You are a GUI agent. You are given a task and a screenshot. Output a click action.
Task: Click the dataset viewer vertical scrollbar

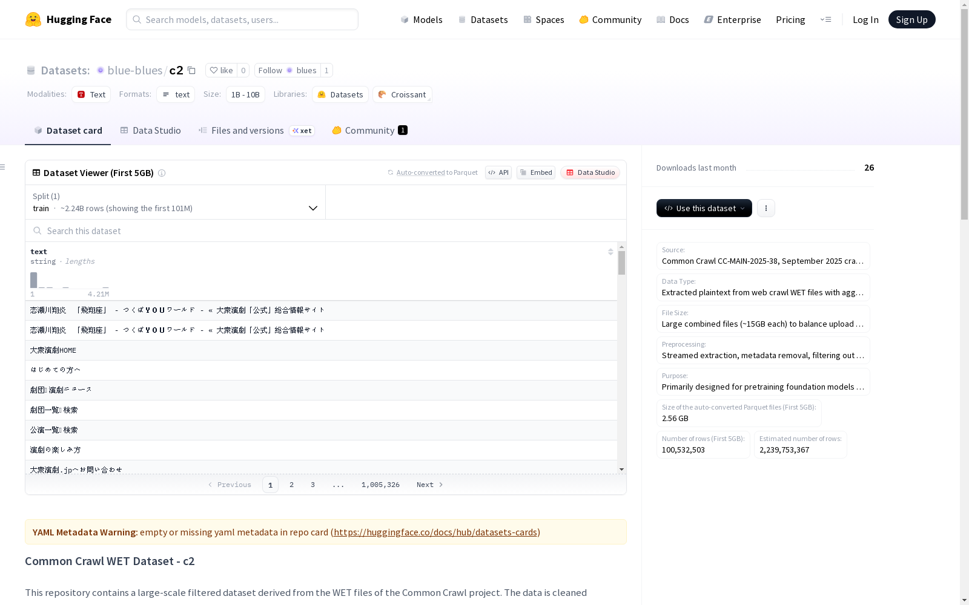622,263
